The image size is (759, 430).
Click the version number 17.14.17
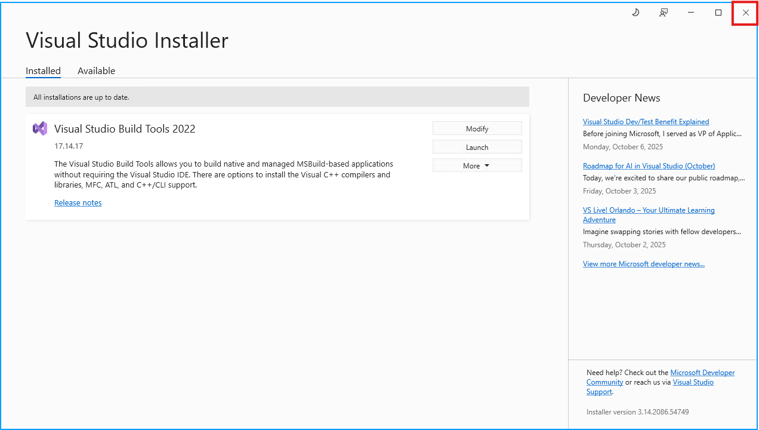(68, 146)
